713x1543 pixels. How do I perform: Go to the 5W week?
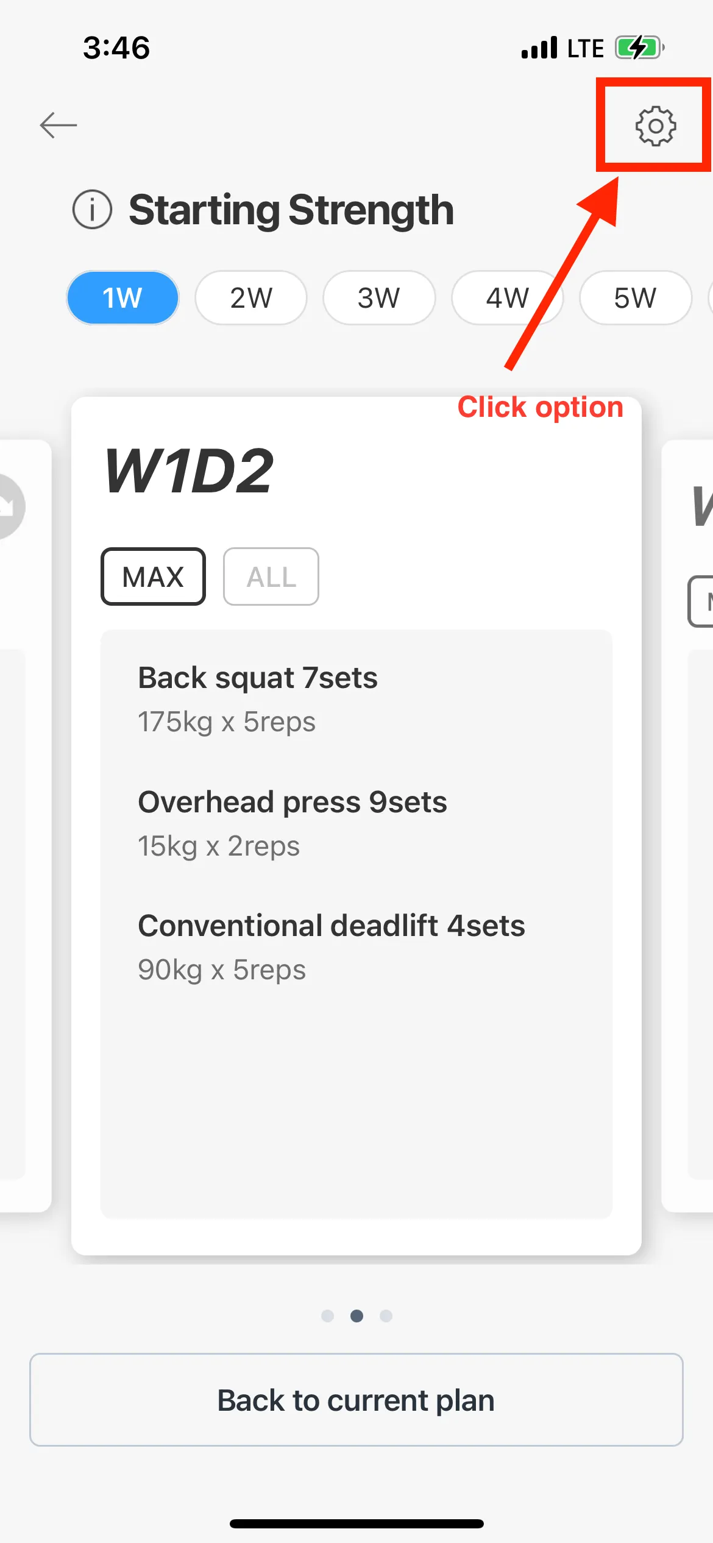pyautogui.click(x=635, y=298)
